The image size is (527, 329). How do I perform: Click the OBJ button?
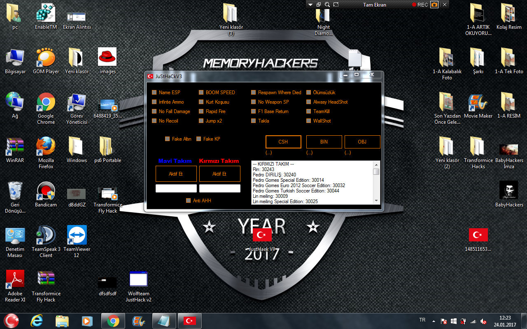(x=362, y=142)
